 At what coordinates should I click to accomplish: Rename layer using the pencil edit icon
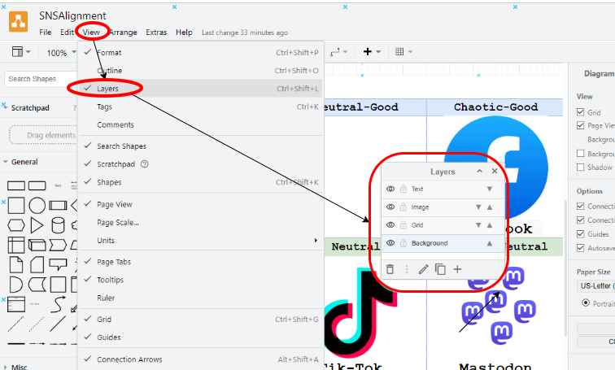click(423, 269)
